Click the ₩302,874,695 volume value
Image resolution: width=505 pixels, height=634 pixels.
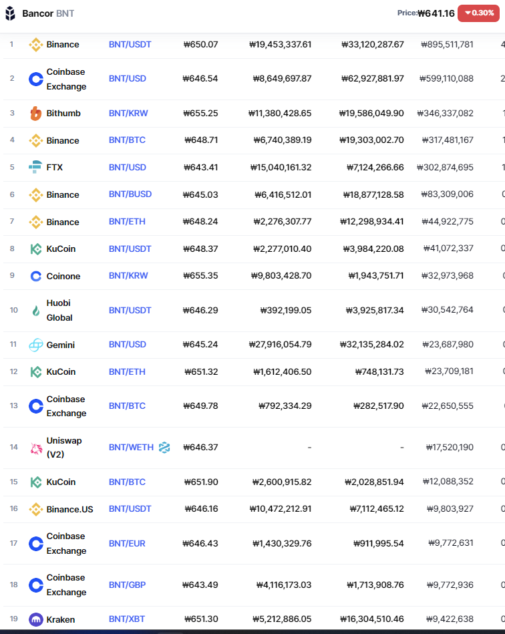[445, 167]
